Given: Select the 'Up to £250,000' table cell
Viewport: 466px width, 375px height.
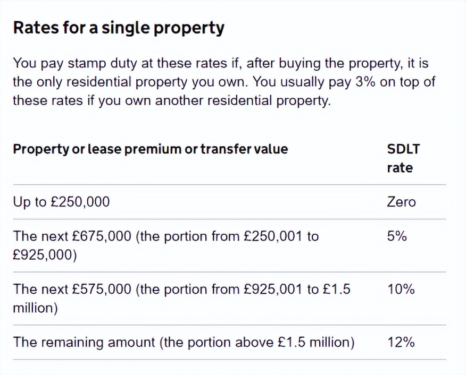Looking at the screenshot, I should point(61,202).
